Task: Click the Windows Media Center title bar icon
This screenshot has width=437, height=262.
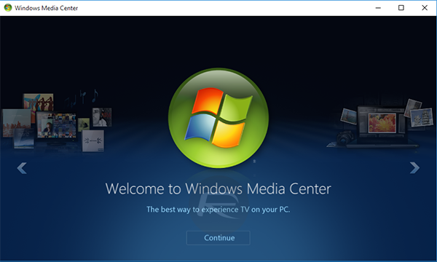Action: click(x=7, y=8)
